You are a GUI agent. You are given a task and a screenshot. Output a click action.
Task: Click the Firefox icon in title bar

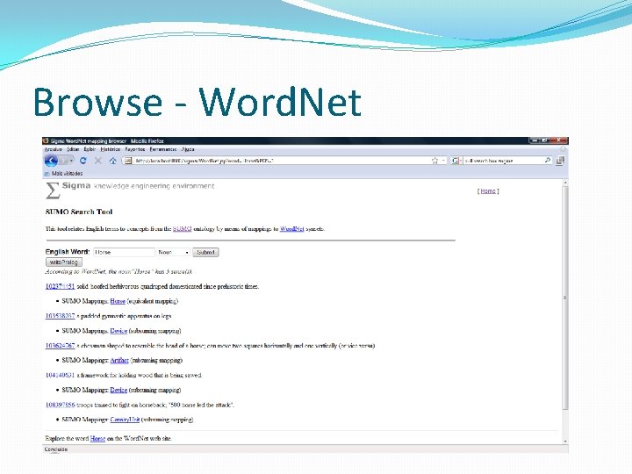[x=46, y=140]
